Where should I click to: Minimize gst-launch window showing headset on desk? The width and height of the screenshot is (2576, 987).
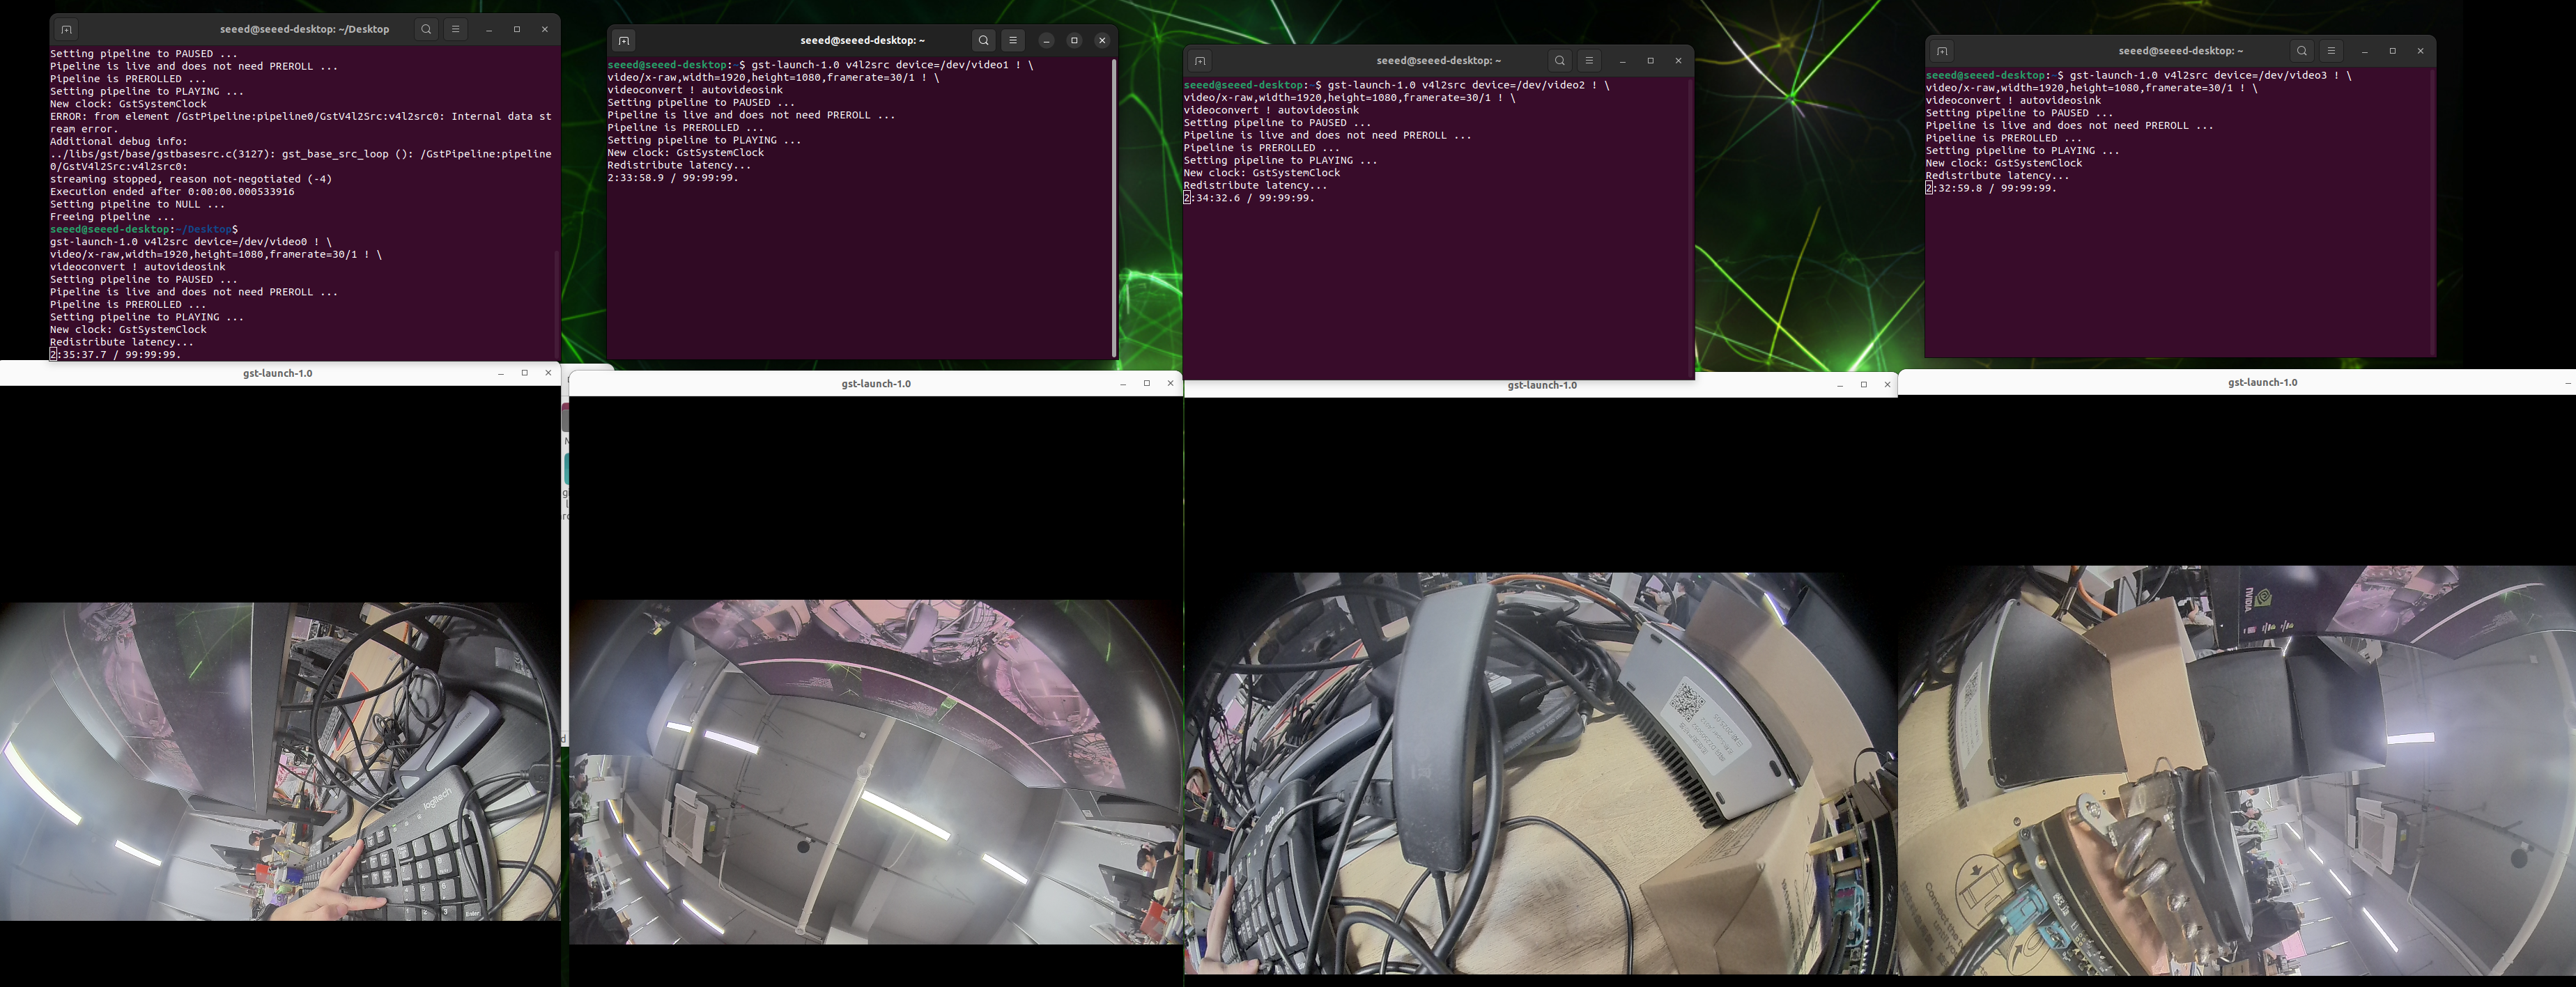point(1839,385)
